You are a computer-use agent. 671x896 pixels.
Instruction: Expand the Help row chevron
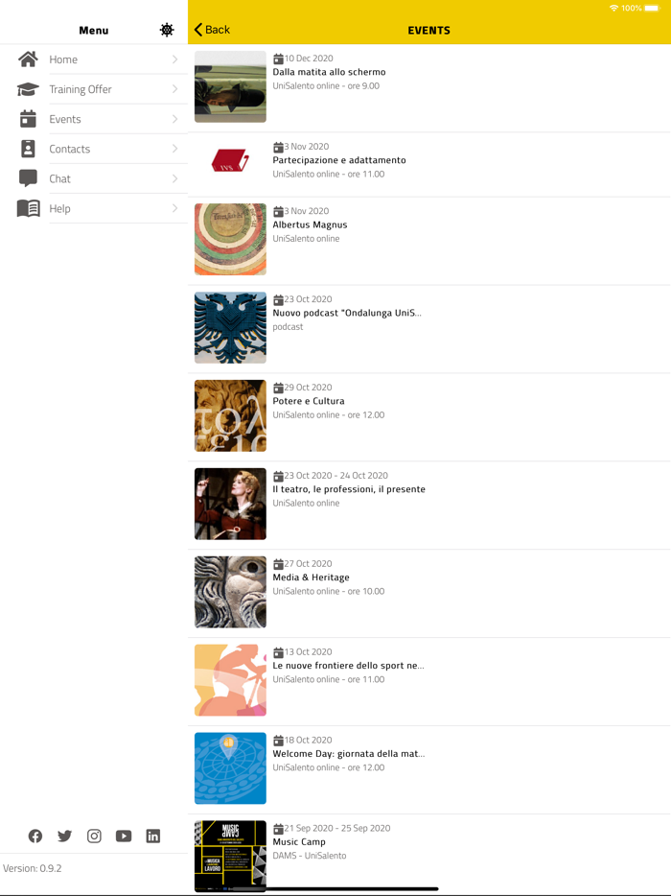pos(174,208)
